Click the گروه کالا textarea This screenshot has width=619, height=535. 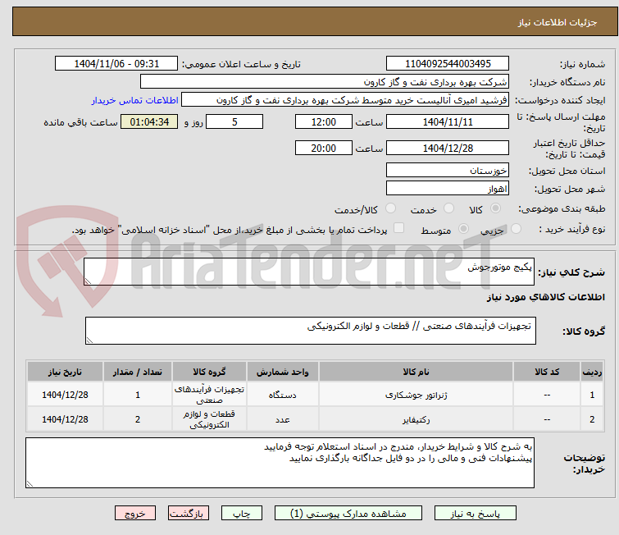[x=310, y=331]
